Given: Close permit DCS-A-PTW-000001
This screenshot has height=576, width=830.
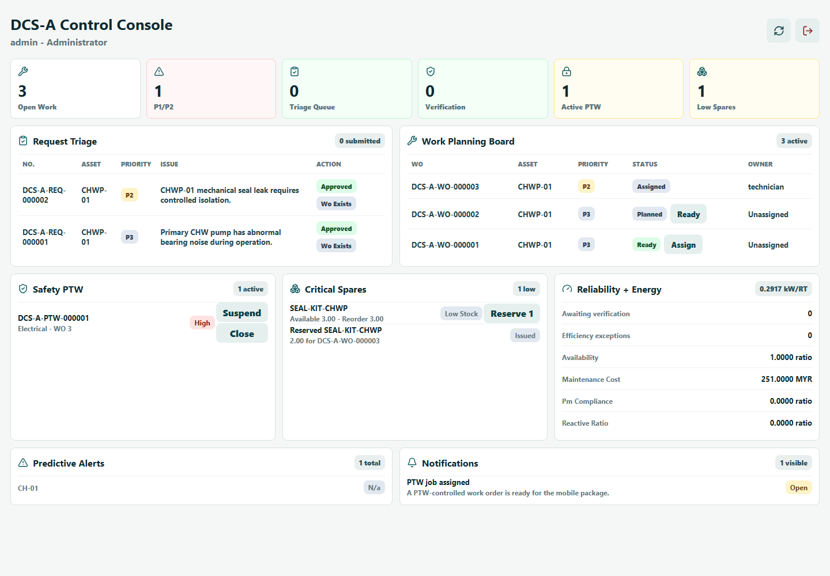Looking at the screenshot, I should coord(242,334).
